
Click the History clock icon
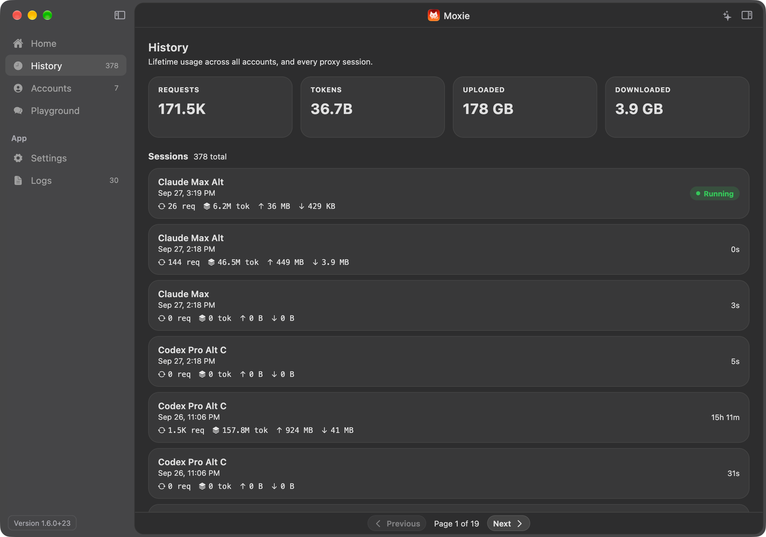(x=18, y=66)
